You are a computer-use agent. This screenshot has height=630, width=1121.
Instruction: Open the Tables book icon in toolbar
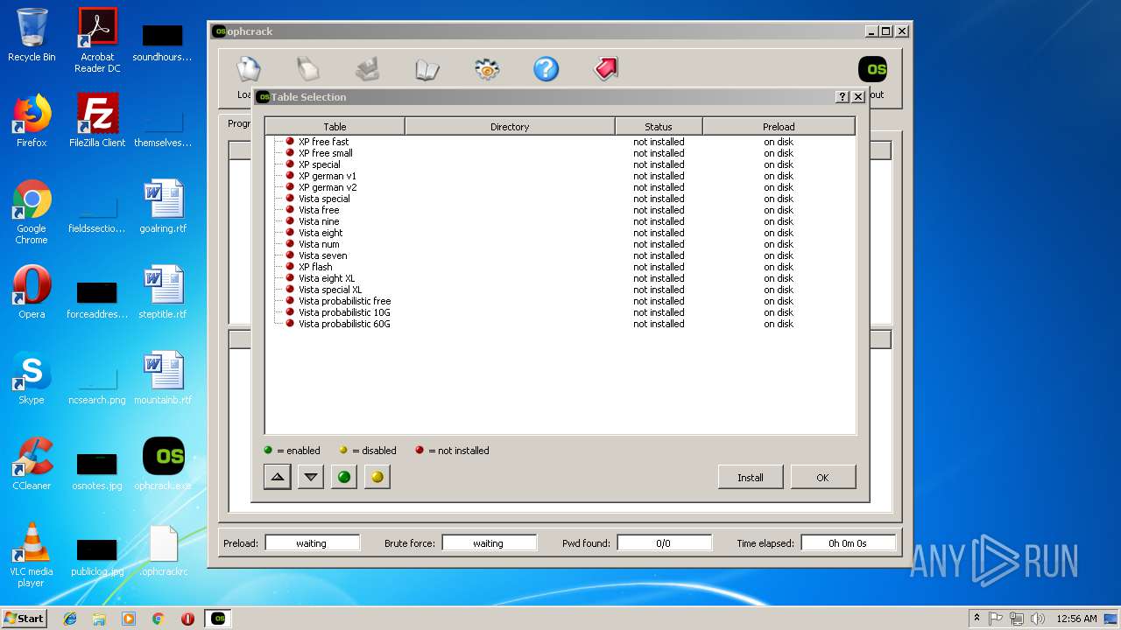click(427, 70)
